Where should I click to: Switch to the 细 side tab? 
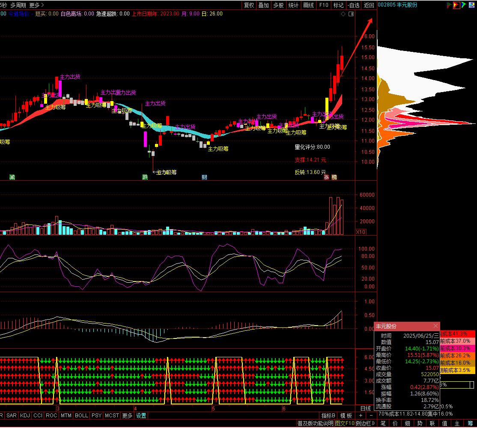click(408, 423)
